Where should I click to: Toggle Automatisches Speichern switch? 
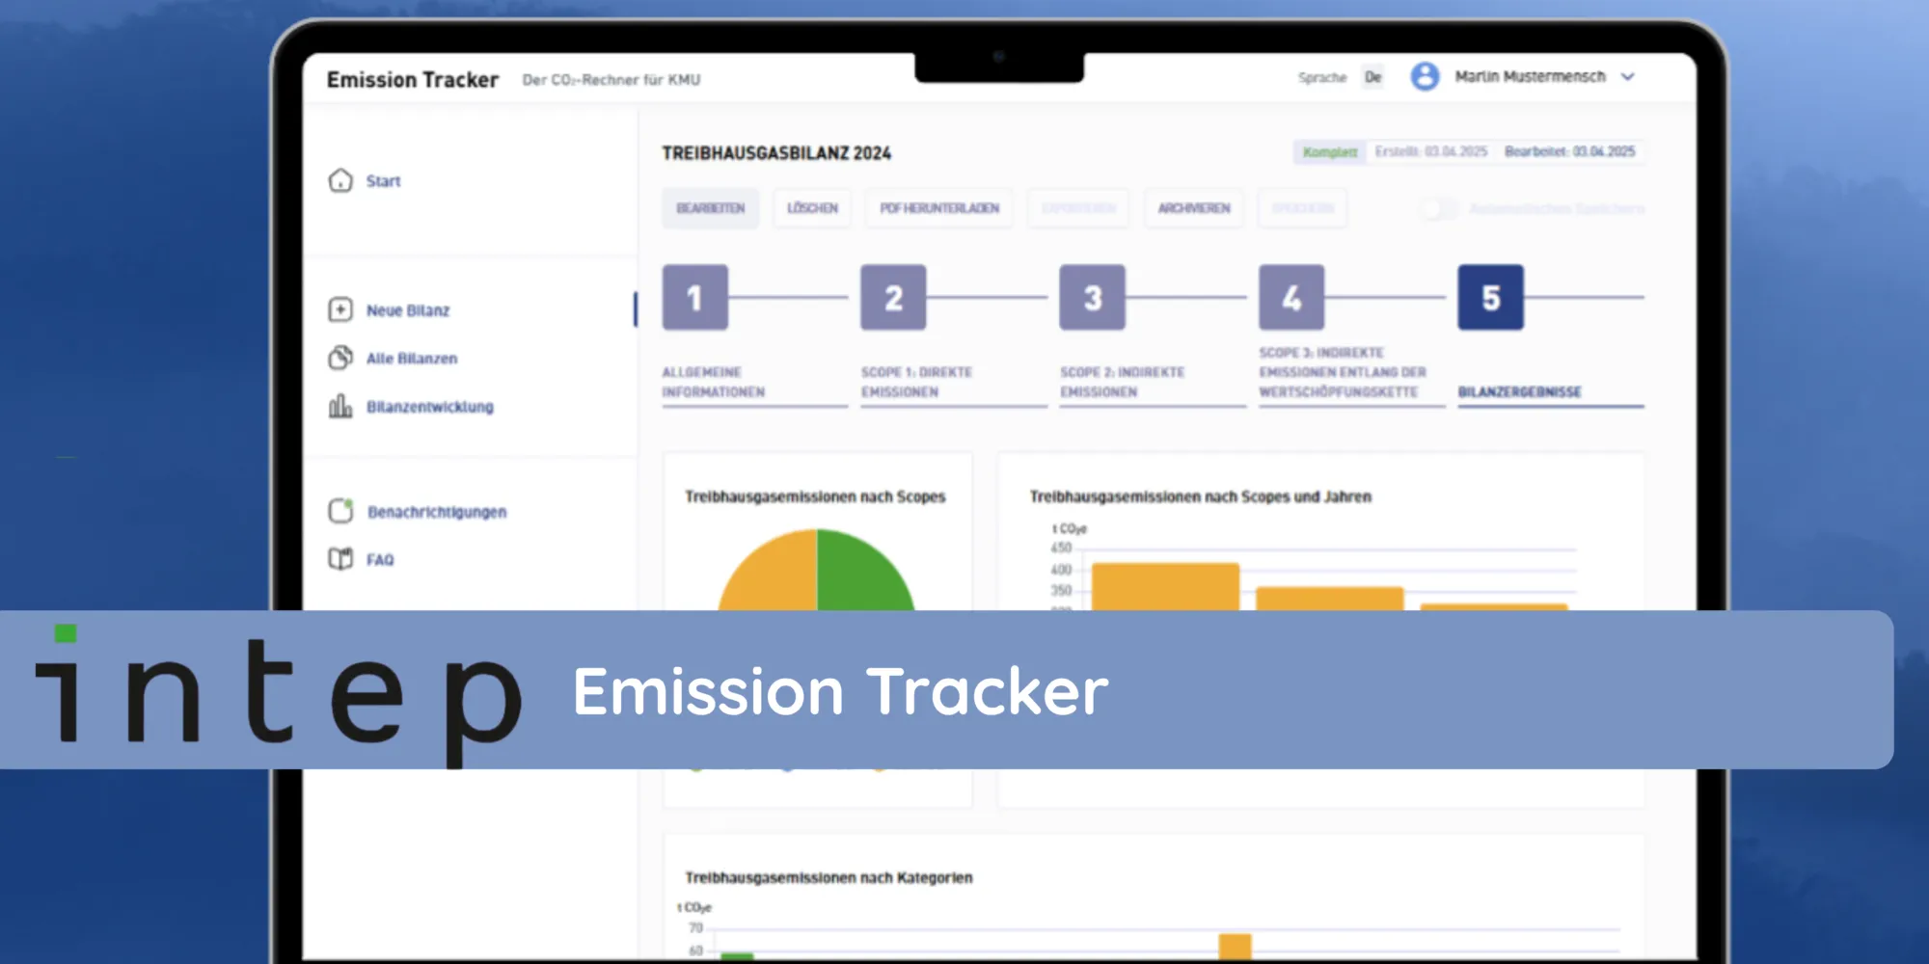[1439, 208]
